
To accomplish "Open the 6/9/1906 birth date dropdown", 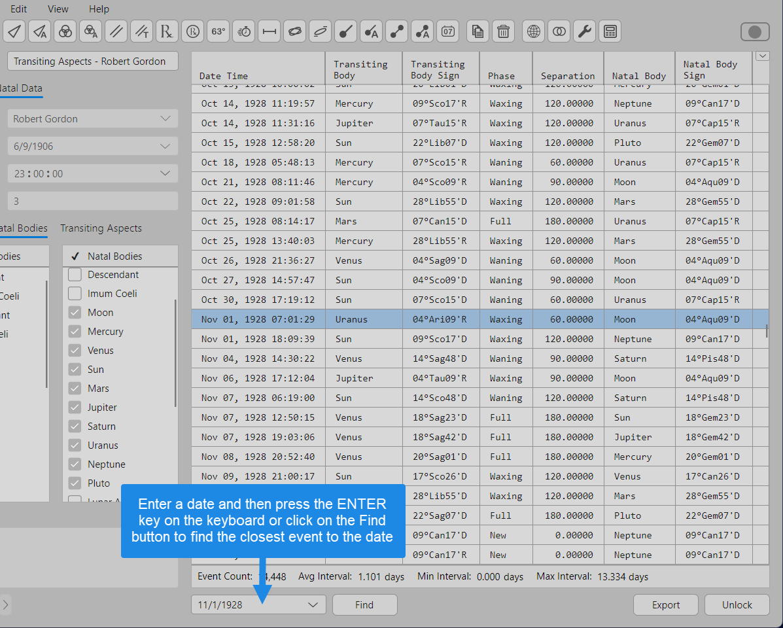I will click(165, 147).
